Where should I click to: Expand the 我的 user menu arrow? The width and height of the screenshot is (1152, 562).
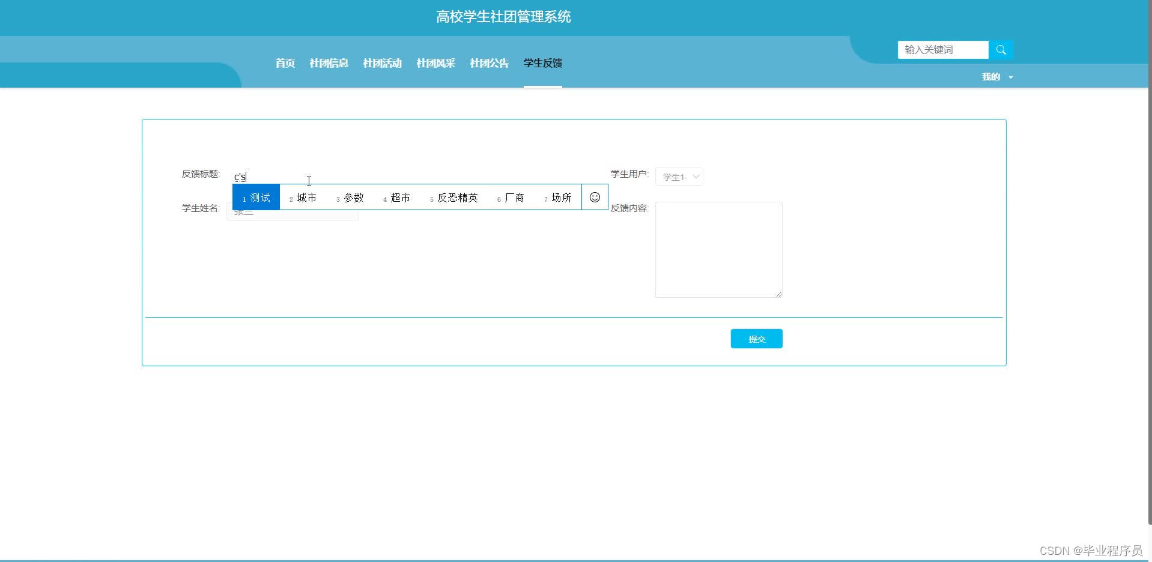coord(1011,77)
